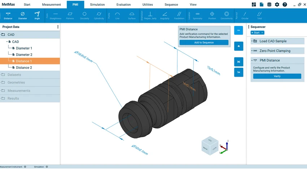This screenshot has height=170, width=307.
Task: Open the dashboard layout icon in title bar
Action: click(254, 4)
